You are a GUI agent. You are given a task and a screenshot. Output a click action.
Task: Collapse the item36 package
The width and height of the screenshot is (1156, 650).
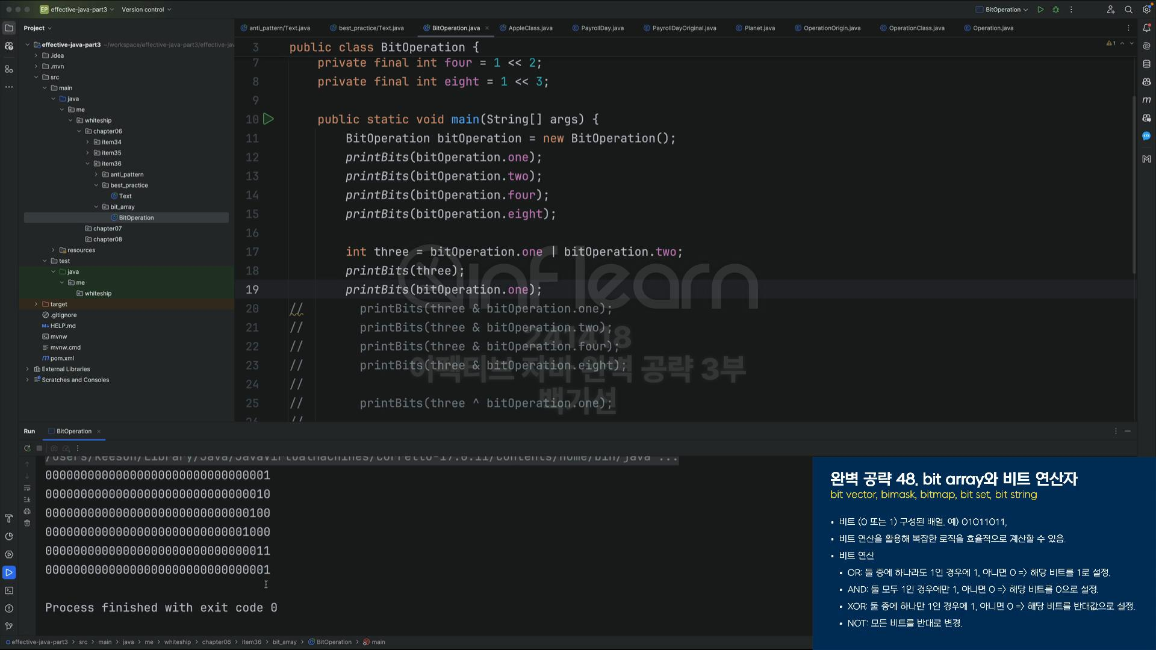87,164
